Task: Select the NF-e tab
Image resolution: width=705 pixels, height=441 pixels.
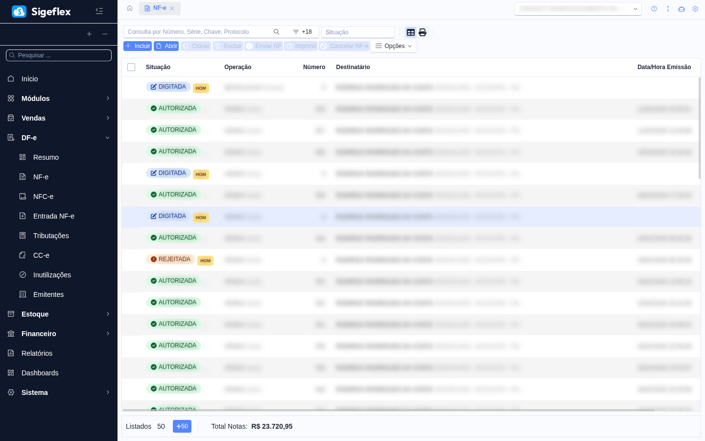Action: (x=159, y=8)
